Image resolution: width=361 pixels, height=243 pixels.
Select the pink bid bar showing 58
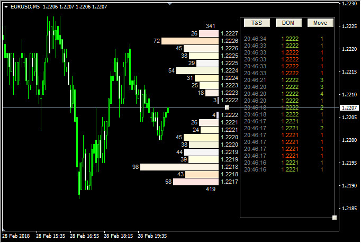pyautogui.click(x=195, y=182)
